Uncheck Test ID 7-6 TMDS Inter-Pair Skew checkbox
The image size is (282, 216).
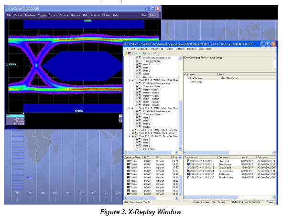coord(133,80)
